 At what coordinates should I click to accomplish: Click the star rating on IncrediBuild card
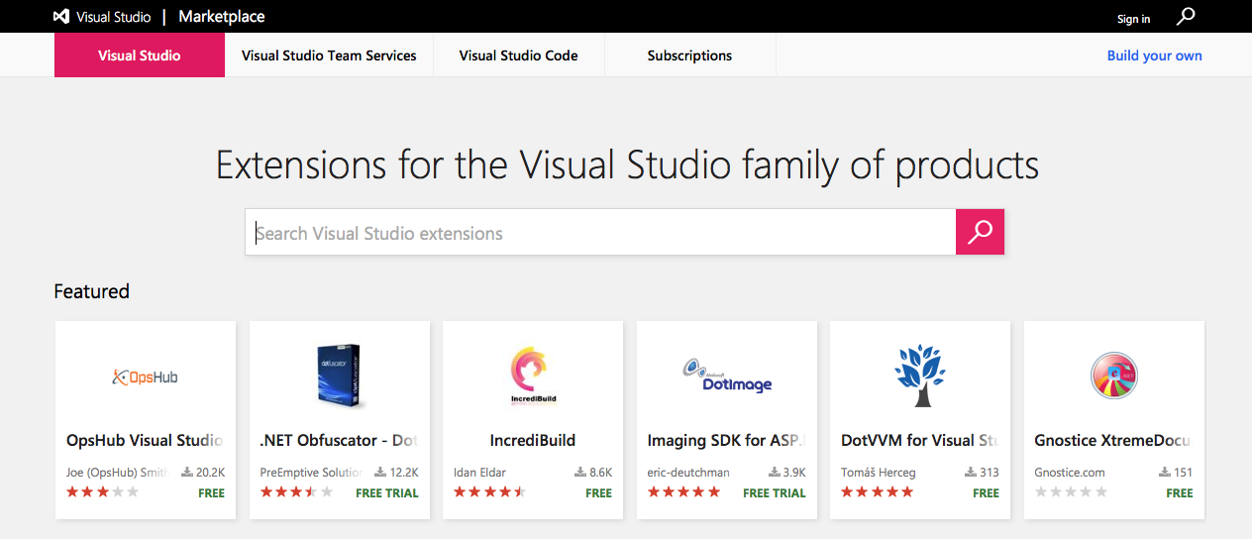[x=490, y=492]
